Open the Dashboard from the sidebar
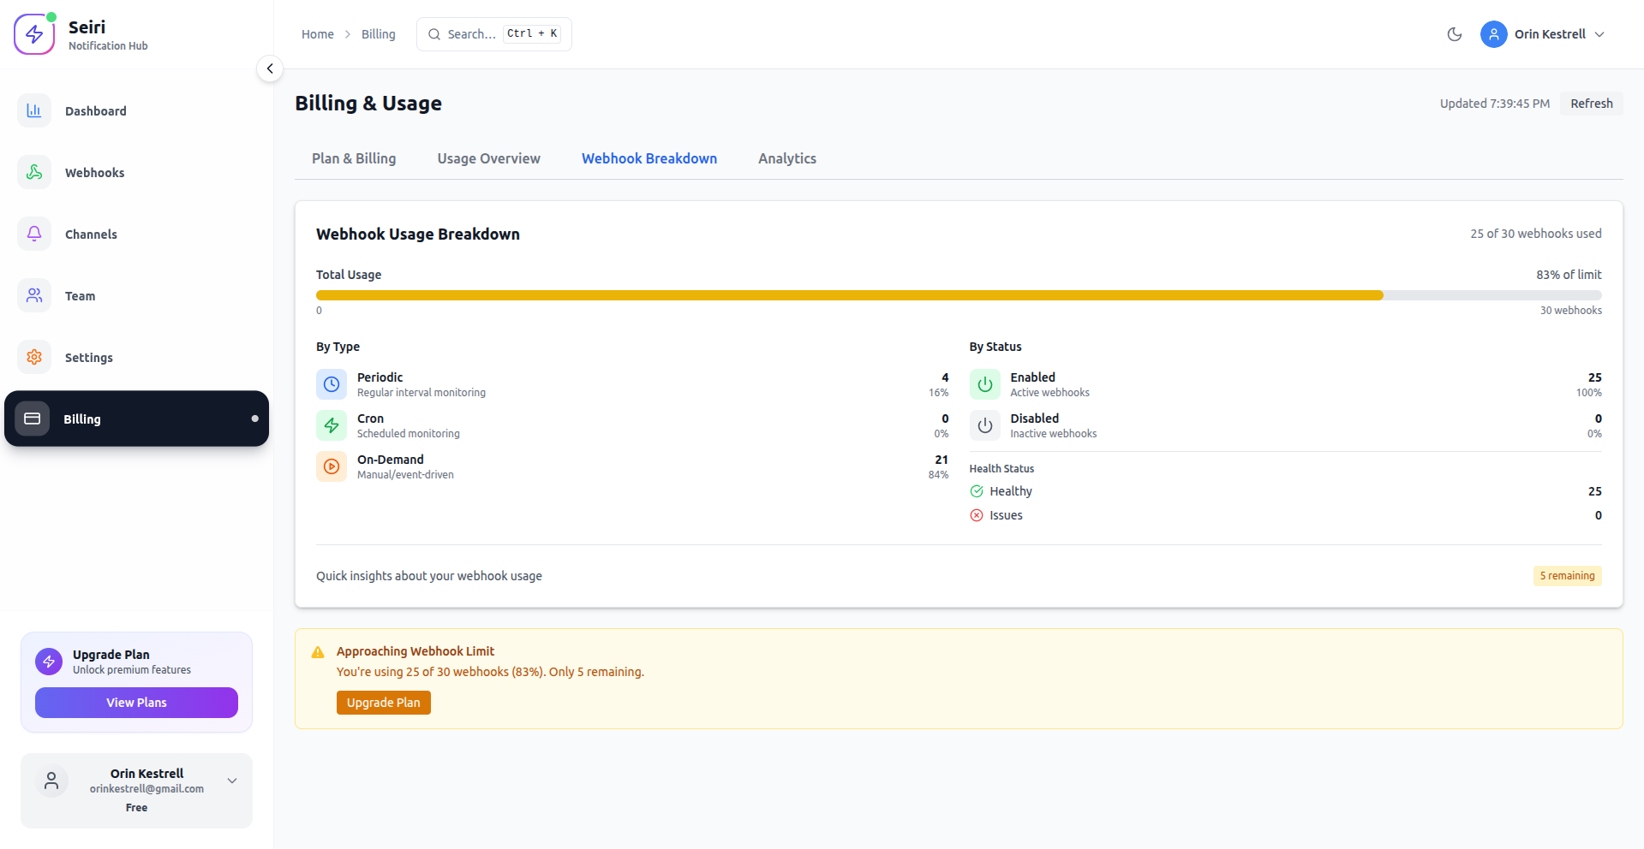The width and height of the screenshot is (1644, 849). [x=33, y=110]
